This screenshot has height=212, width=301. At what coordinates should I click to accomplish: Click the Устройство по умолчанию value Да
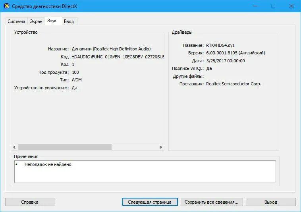(x=75, y=88)
